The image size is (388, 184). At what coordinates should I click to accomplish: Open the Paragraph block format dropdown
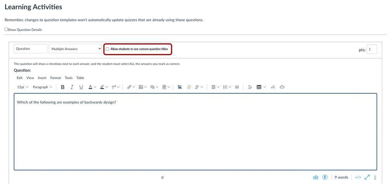point(43,87)
